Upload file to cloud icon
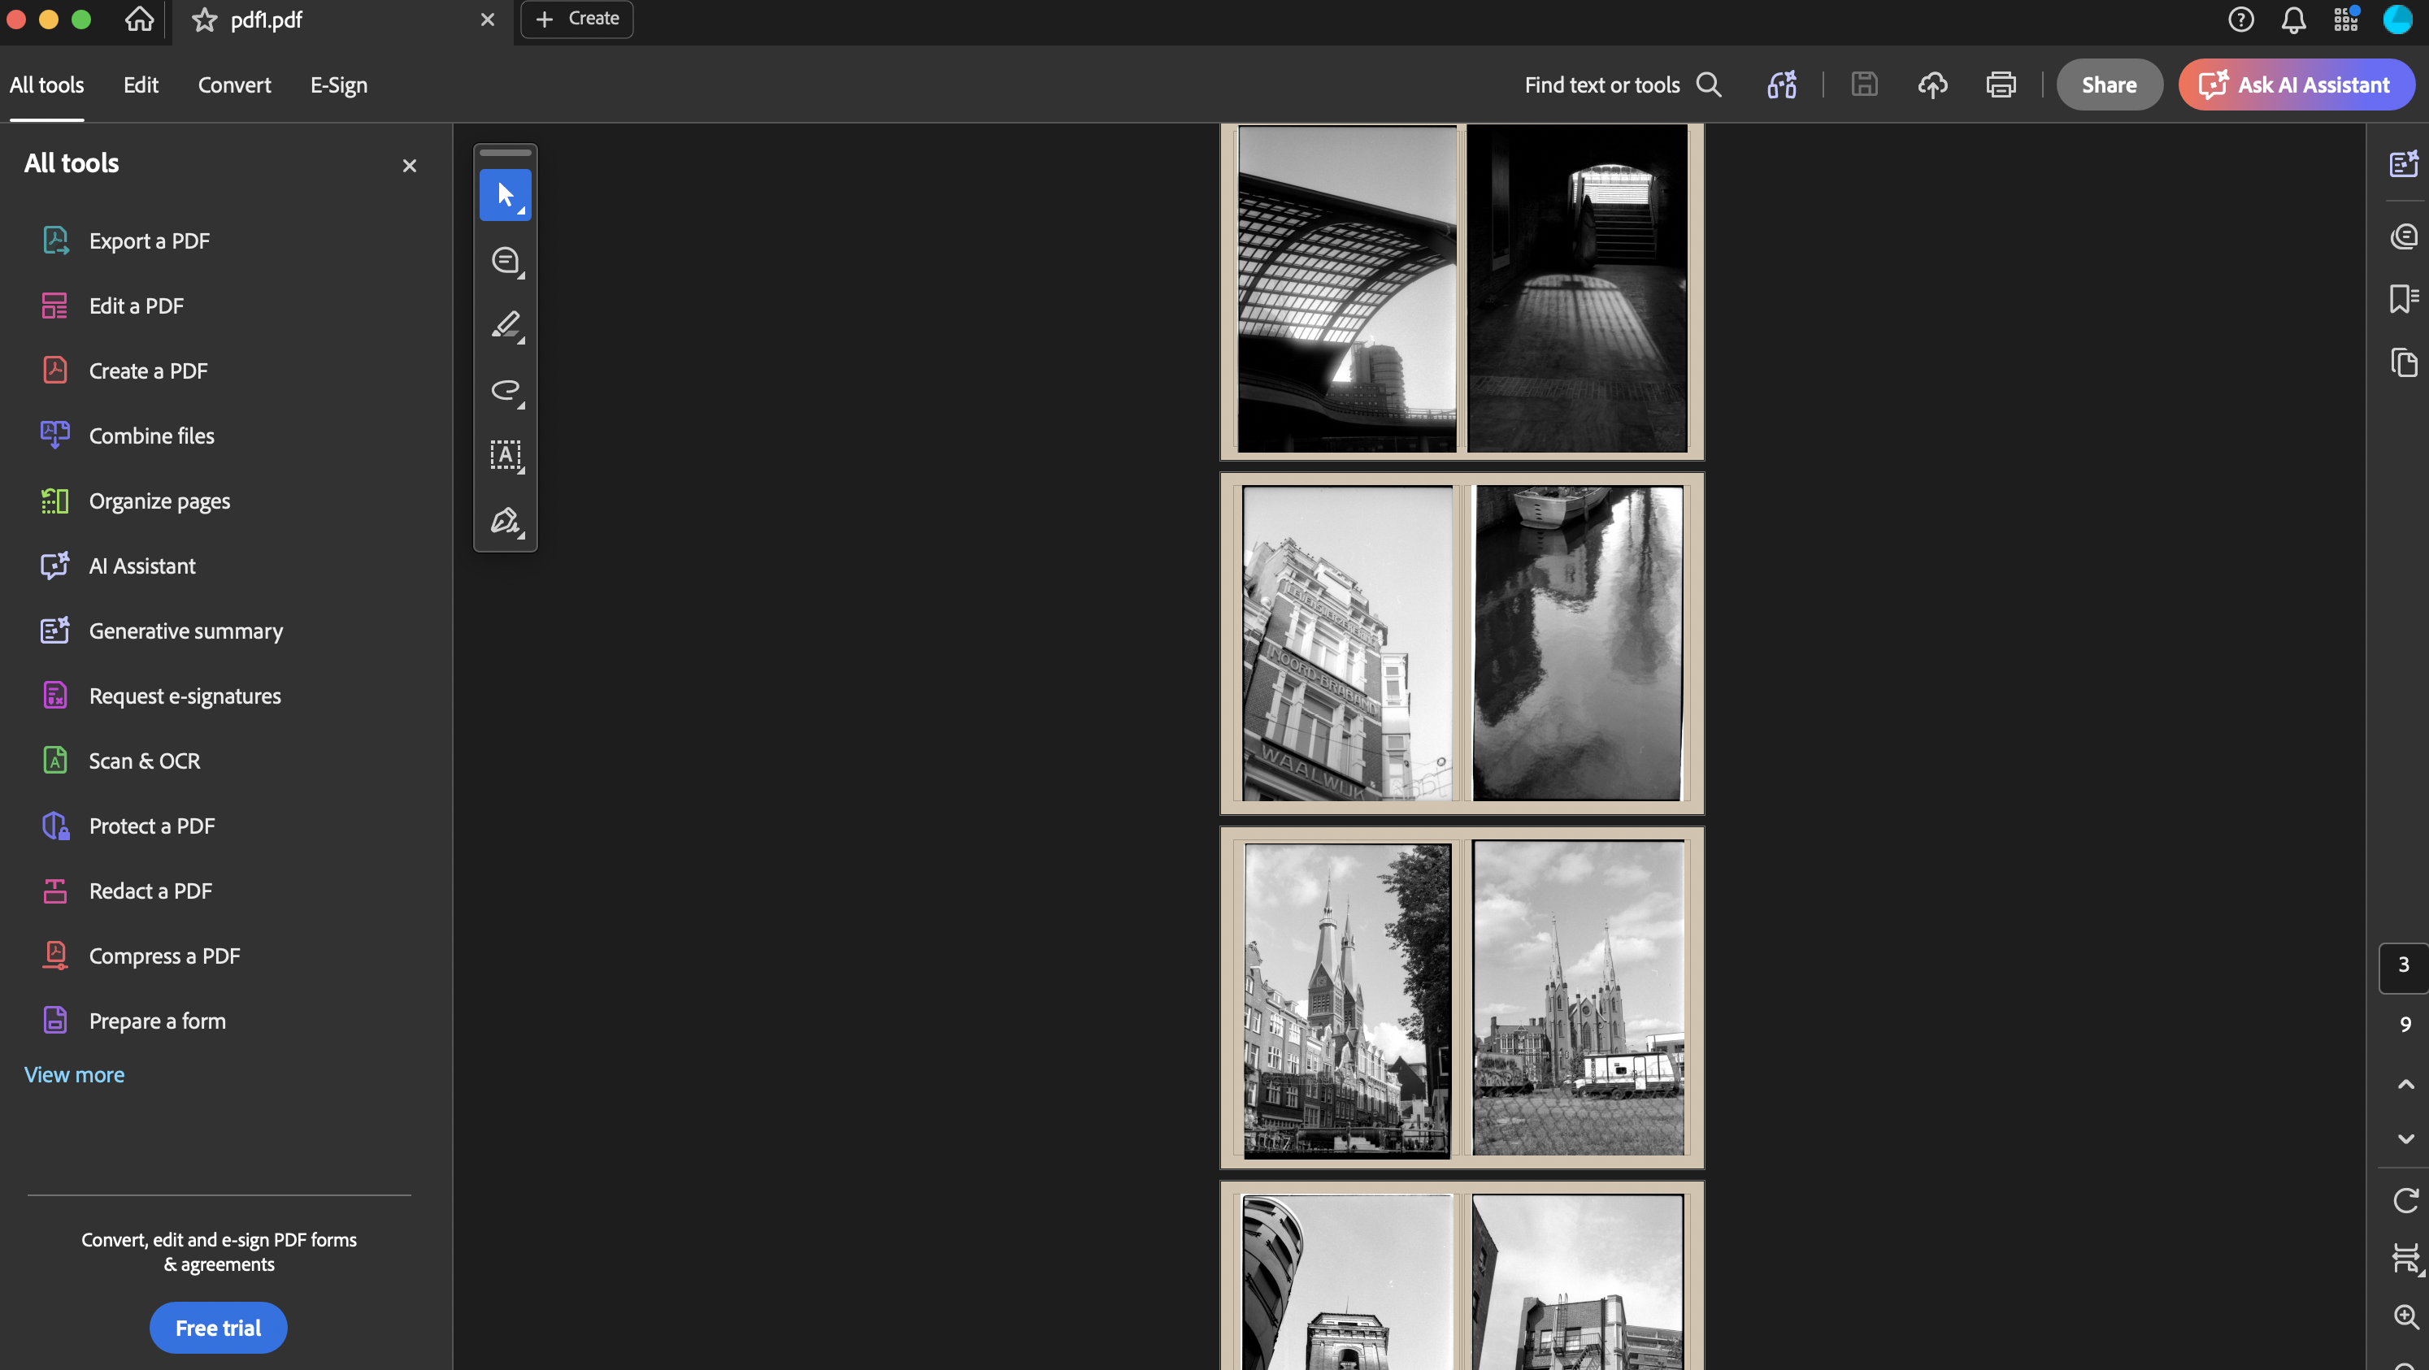The height and width of the screenshot is (1370, 2429). point(1933,85)
